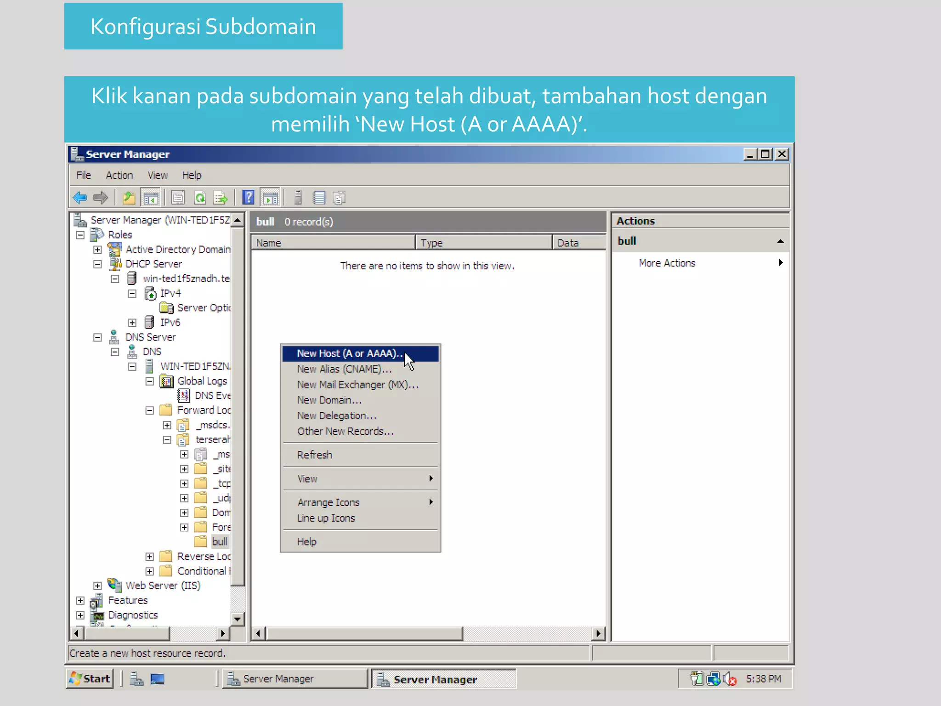Viewport: 941px width, 706px height.
Task: Click the Start button on taskbar
Action: pos(90,679)
